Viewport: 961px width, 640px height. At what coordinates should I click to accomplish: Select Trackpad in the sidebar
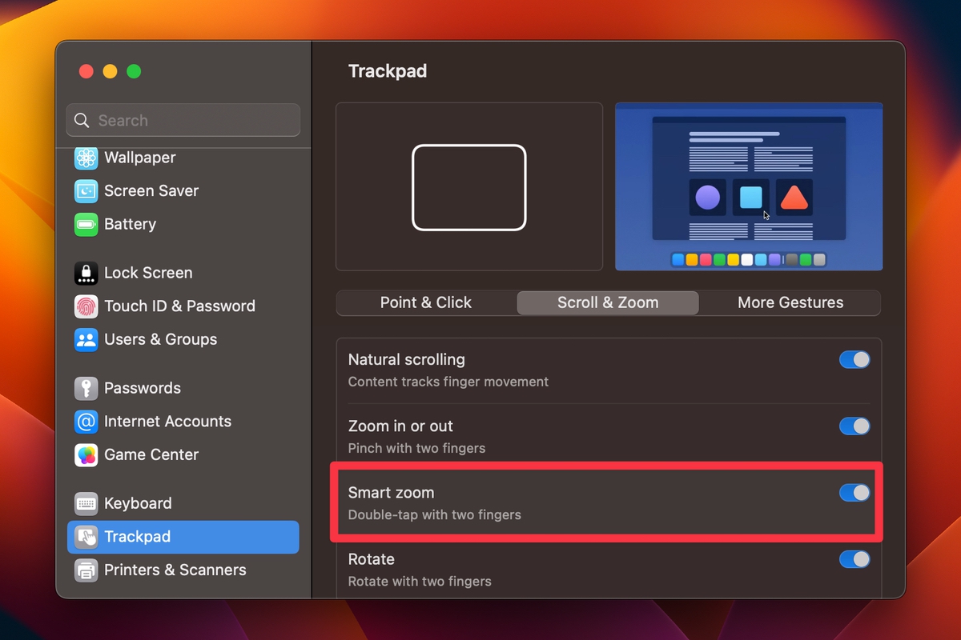tap(139, 537)
